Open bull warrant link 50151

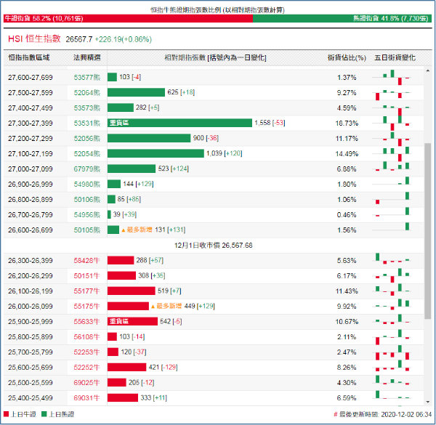(x=86, y=276)
